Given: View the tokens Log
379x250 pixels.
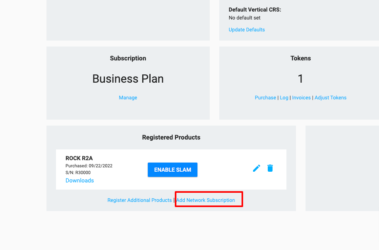Looking at the screenshot, I should tap(284, 98).
